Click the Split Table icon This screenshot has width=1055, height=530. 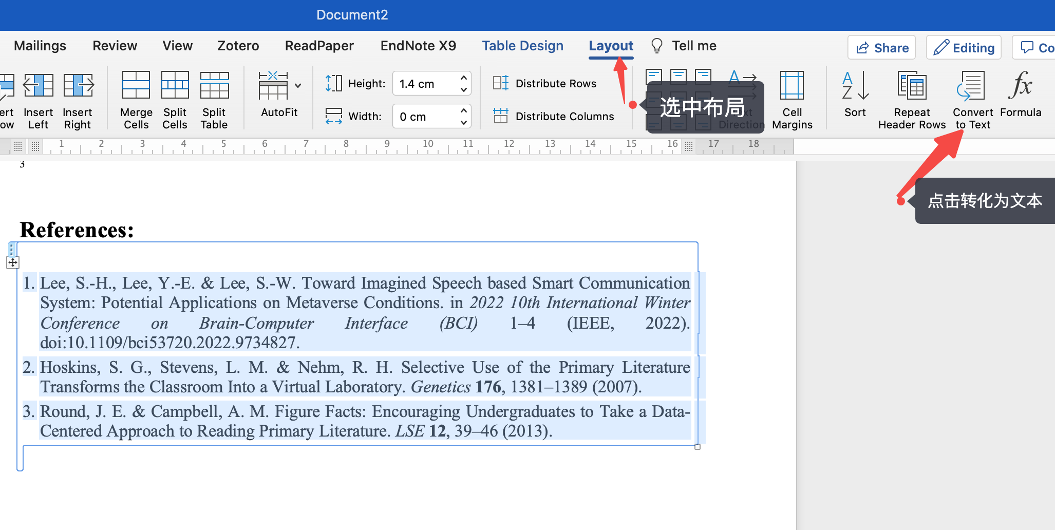click(214, 85)
